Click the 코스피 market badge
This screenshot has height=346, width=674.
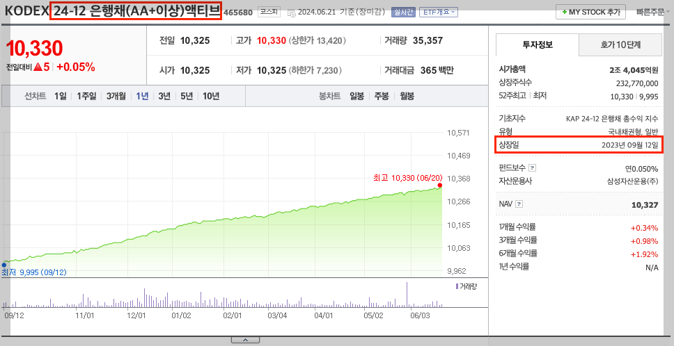(269, 12)
